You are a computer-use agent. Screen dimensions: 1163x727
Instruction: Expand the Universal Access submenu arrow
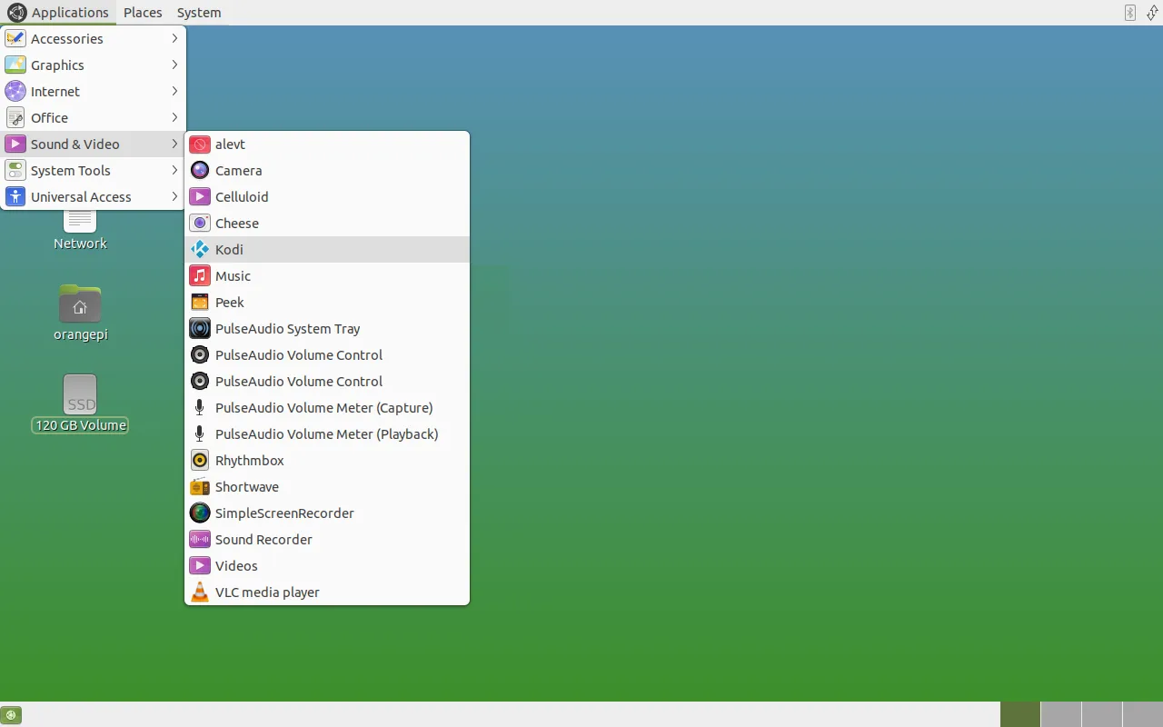click(x=174, y=197)
